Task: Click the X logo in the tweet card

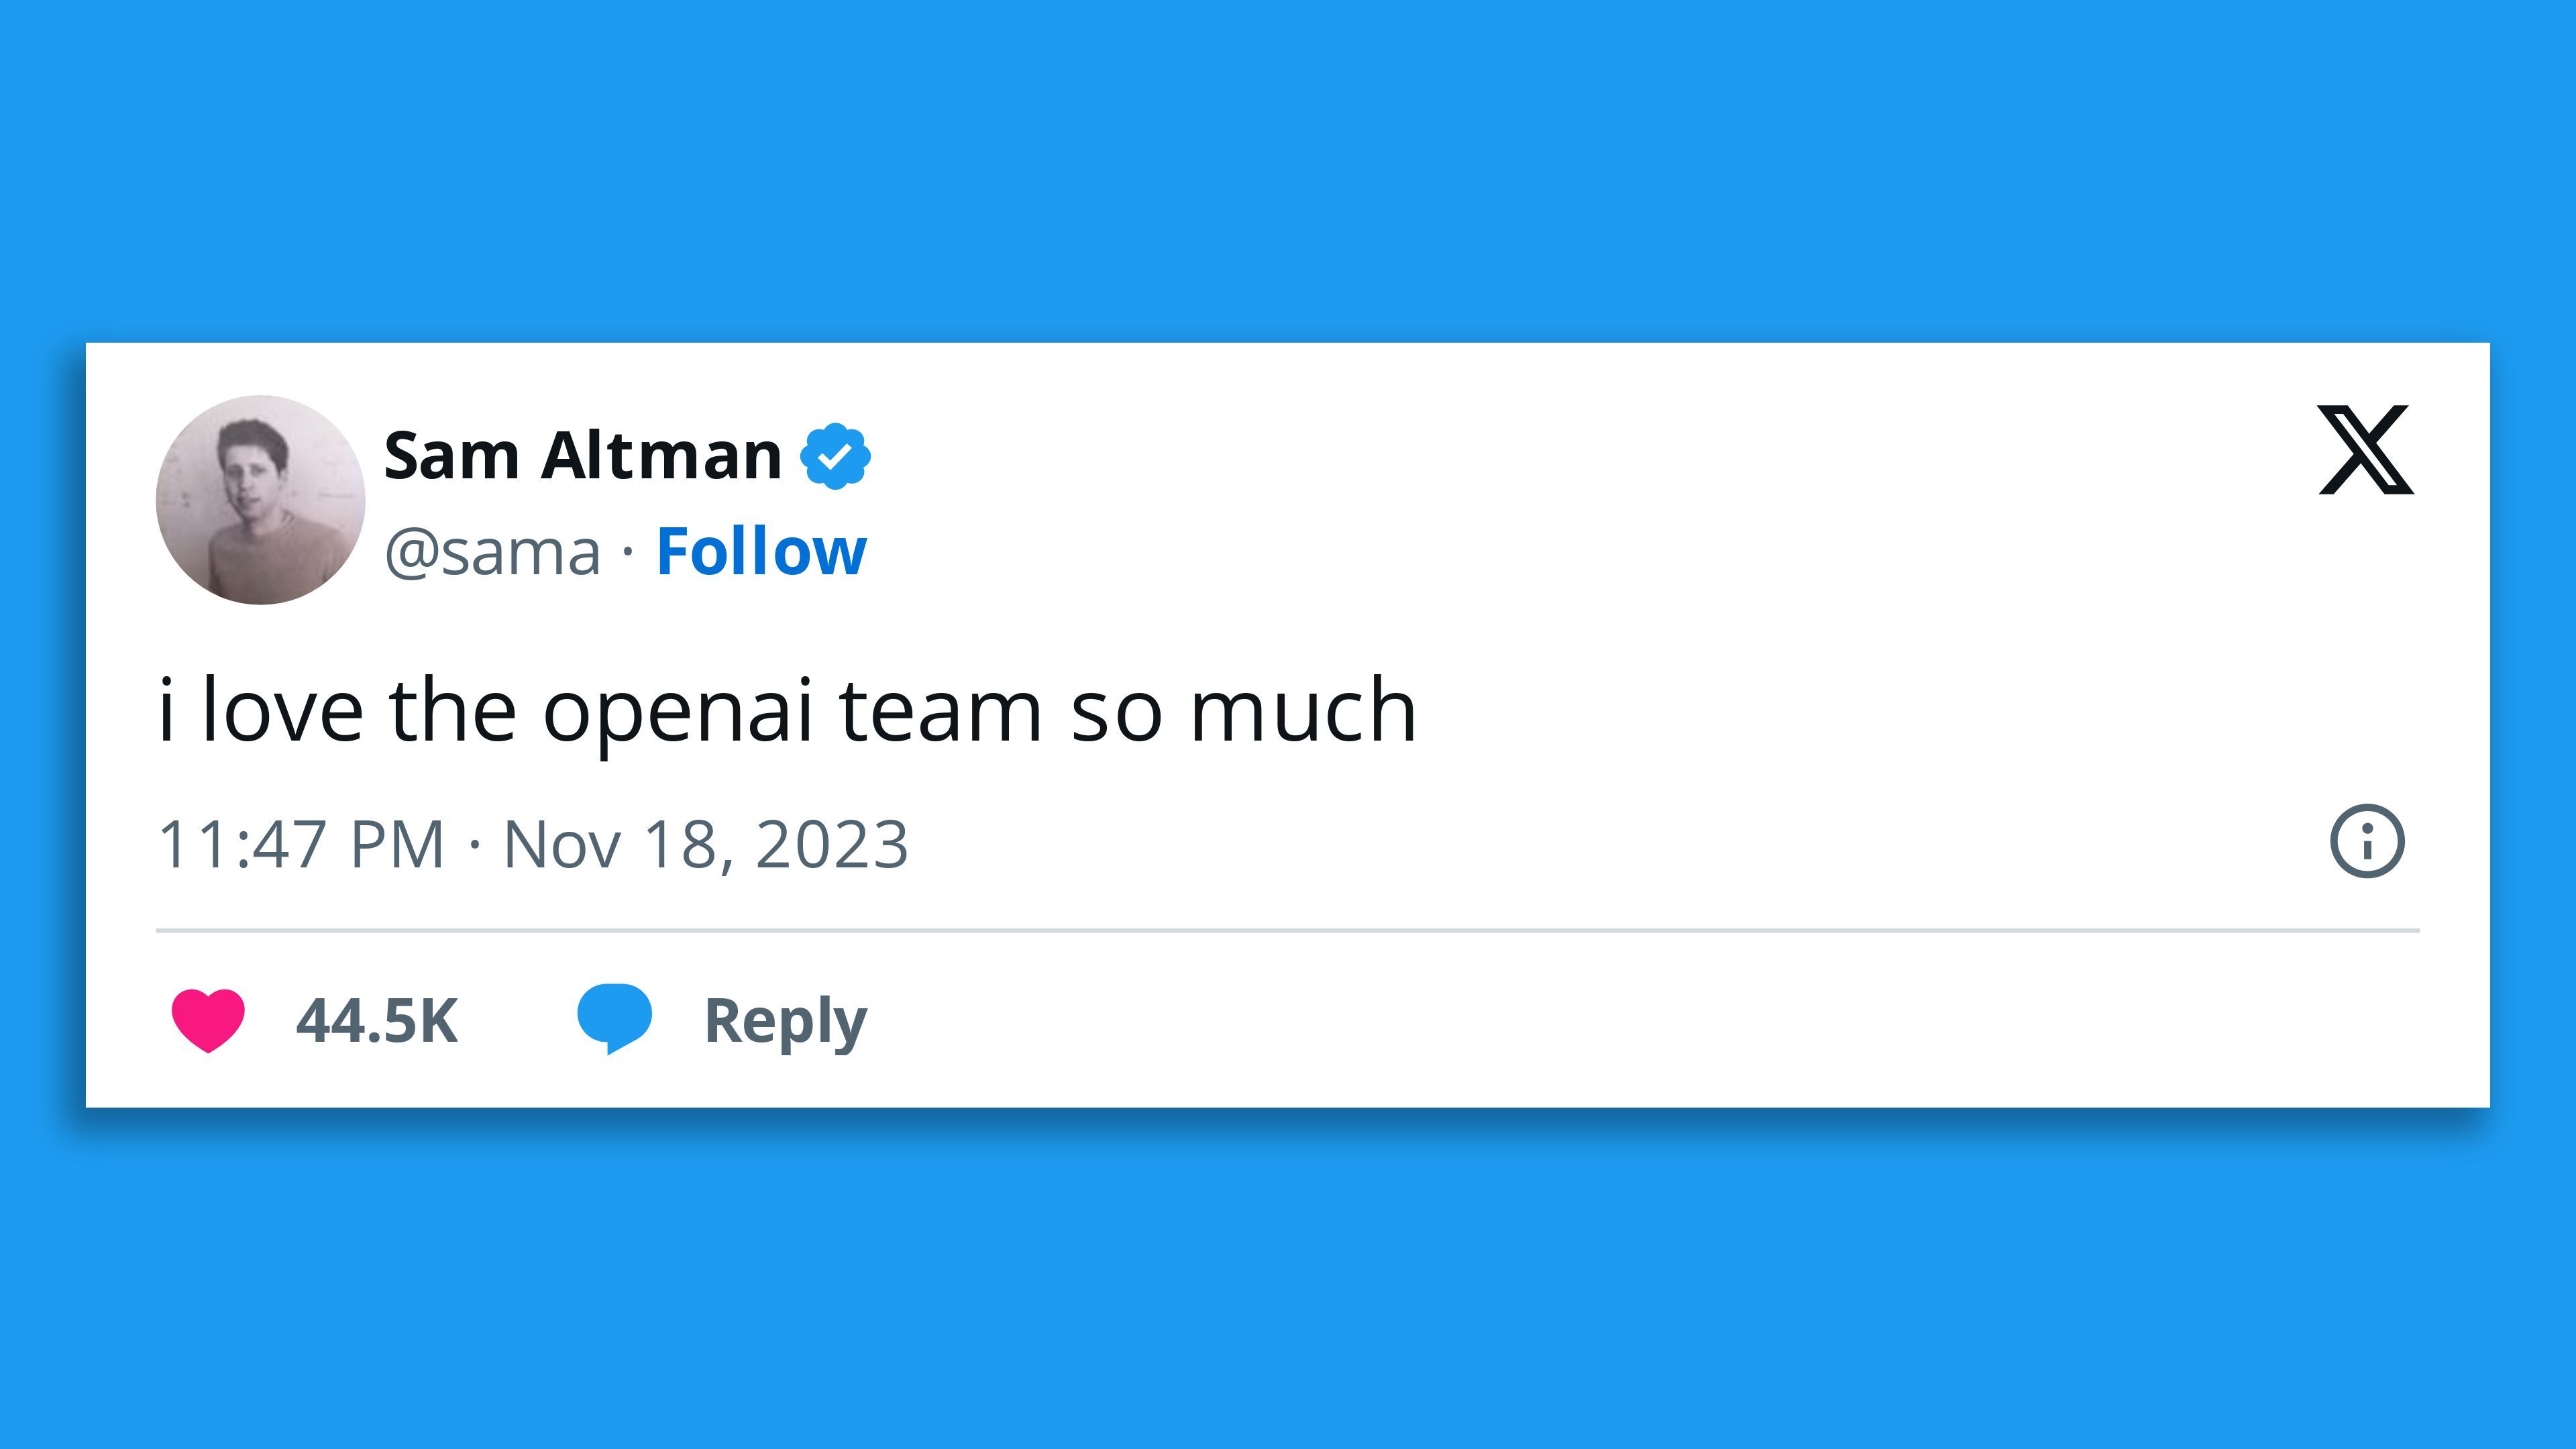Action: [x=2365, y=450]
